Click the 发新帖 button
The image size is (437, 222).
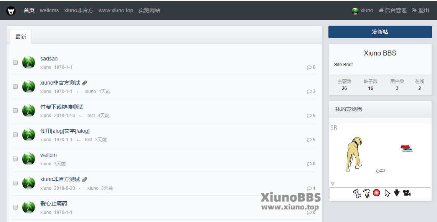pyautogui.click(x=380, y=32)
